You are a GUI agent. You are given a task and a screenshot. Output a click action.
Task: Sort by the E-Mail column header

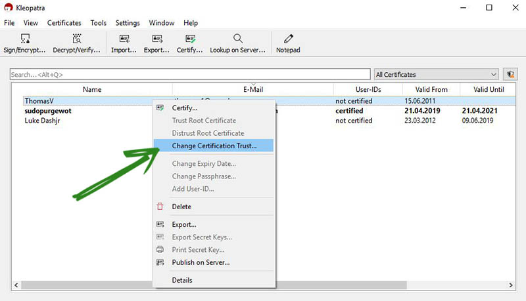[253, 89]
